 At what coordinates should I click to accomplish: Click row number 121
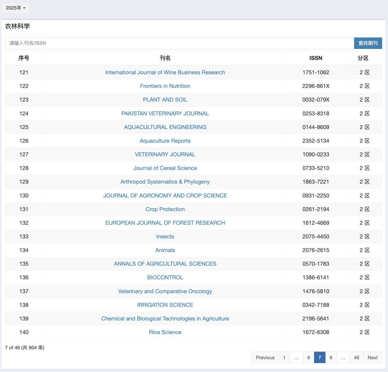point(24,72)
